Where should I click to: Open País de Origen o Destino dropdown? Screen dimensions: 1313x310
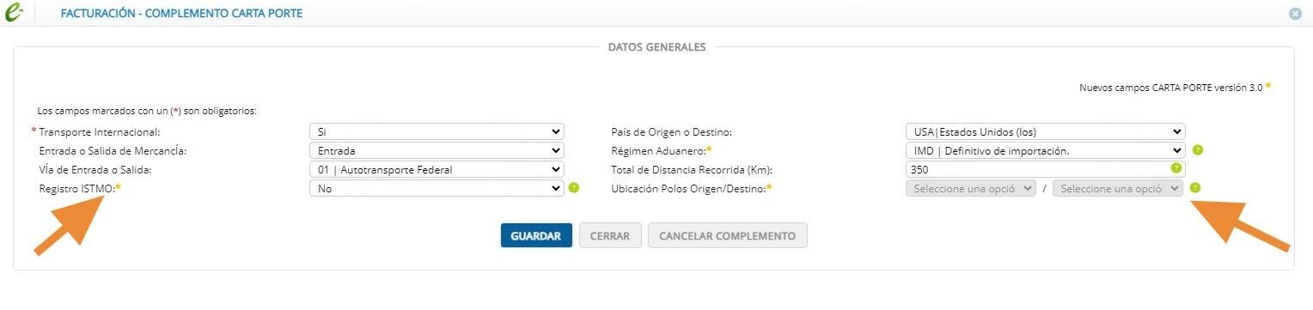1046,132
